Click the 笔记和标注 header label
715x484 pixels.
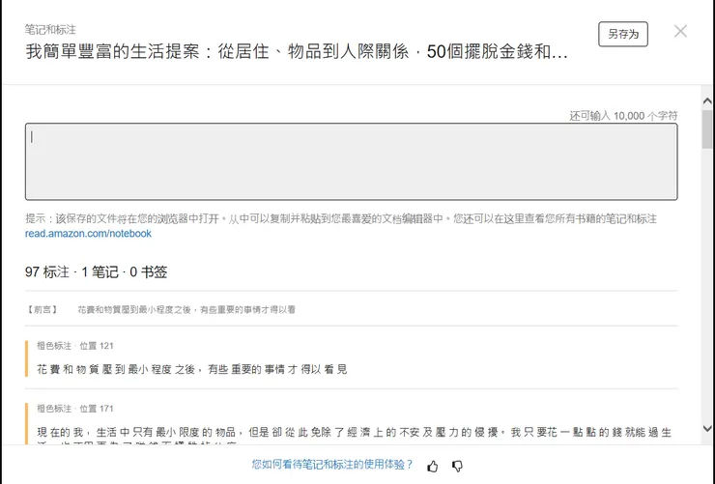[50, 30]
